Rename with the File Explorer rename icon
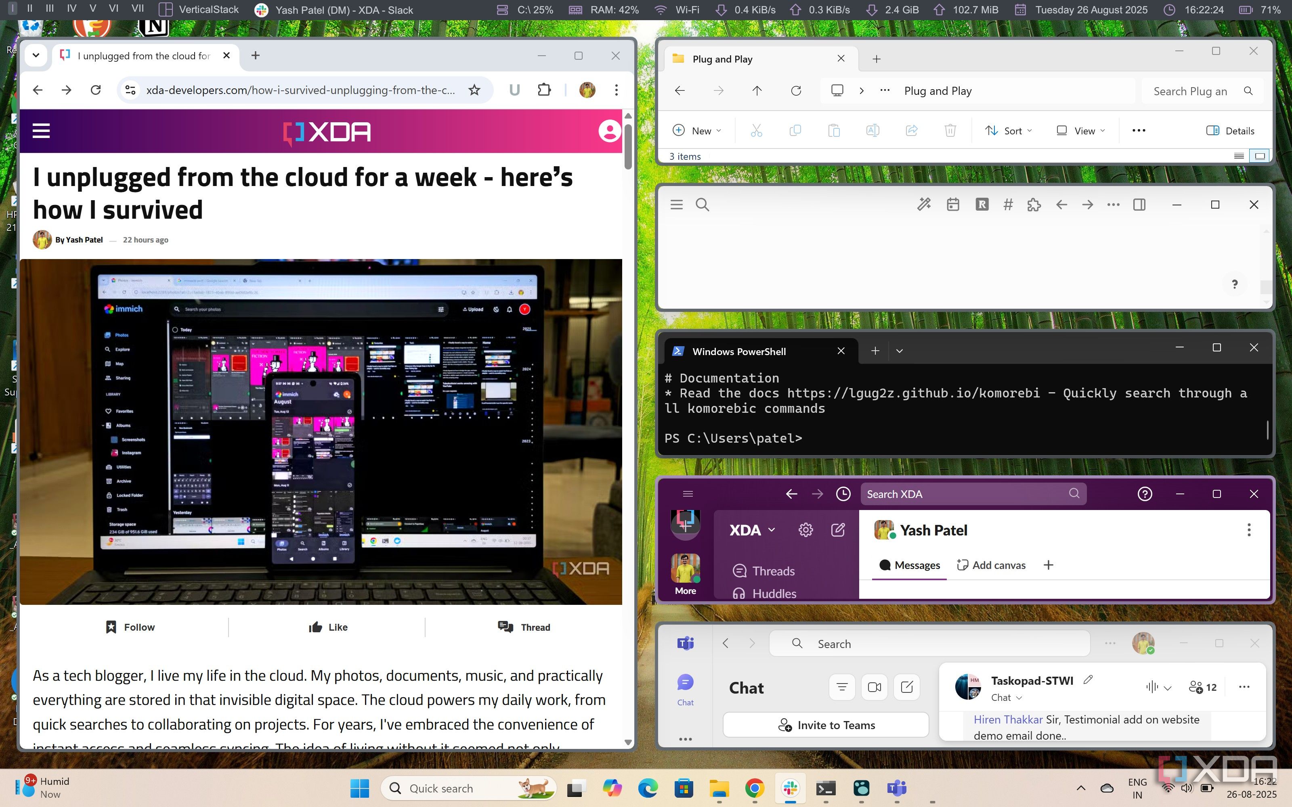The height and width of the screenshot is (807, 1292). tap(873, 131)
